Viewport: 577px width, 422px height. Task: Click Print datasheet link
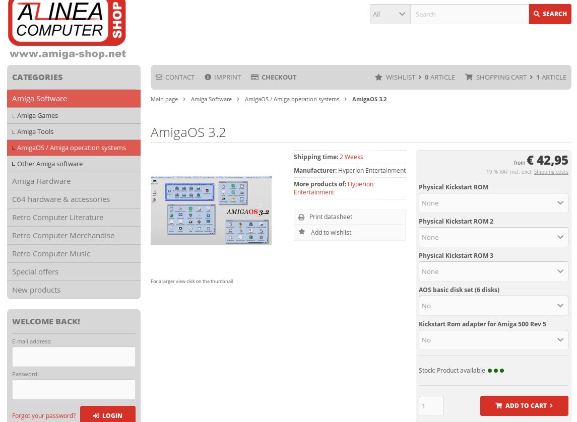[x=350, y=217]
